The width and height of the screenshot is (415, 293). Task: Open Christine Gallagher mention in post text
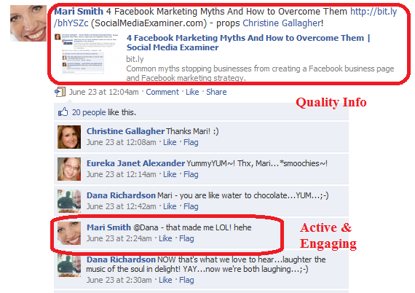pos(282,23)
